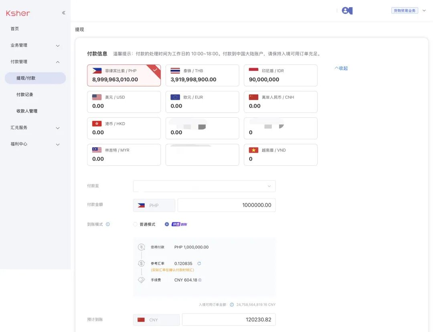Choose the 菲律宾比索 / PHP balance card

pos(123,75)
